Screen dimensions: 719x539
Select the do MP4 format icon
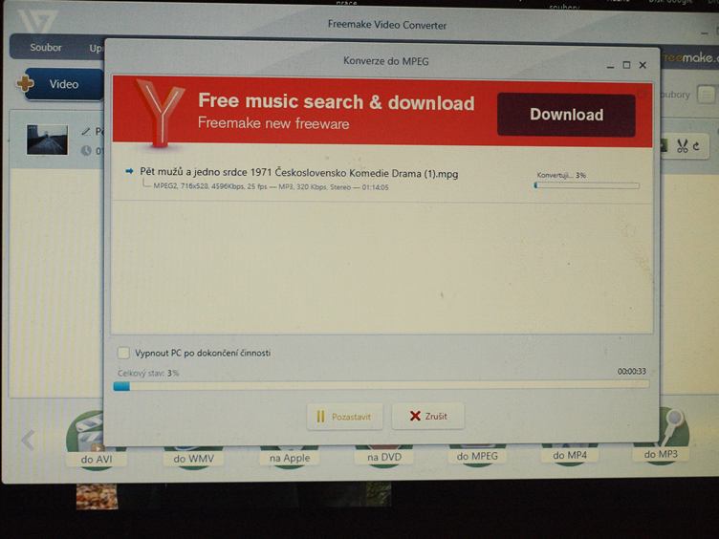[569, 447]
